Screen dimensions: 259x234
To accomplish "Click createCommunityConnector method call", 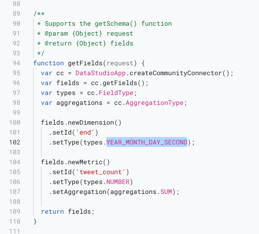I will pyautogui.click(x=175, y=73).
